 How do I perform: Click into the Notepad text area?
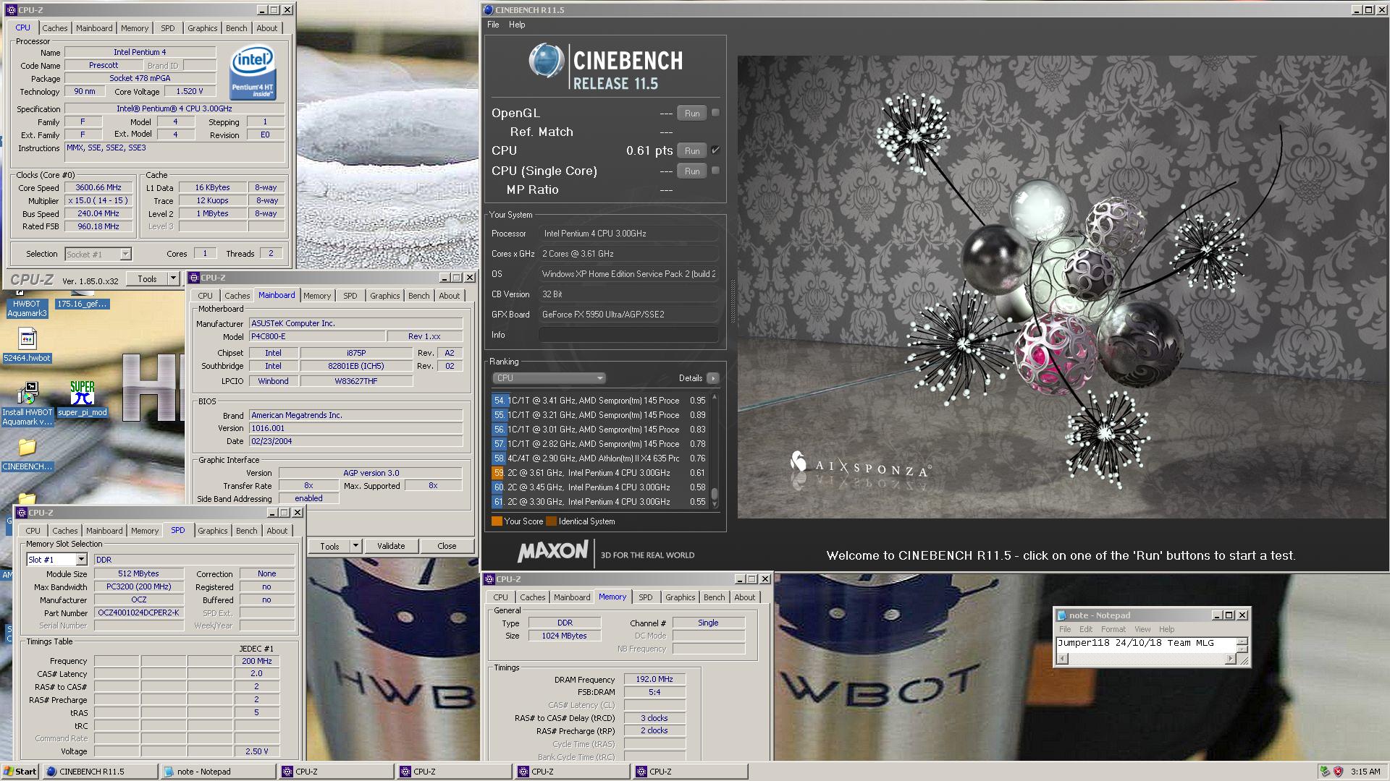[1147, 645]
